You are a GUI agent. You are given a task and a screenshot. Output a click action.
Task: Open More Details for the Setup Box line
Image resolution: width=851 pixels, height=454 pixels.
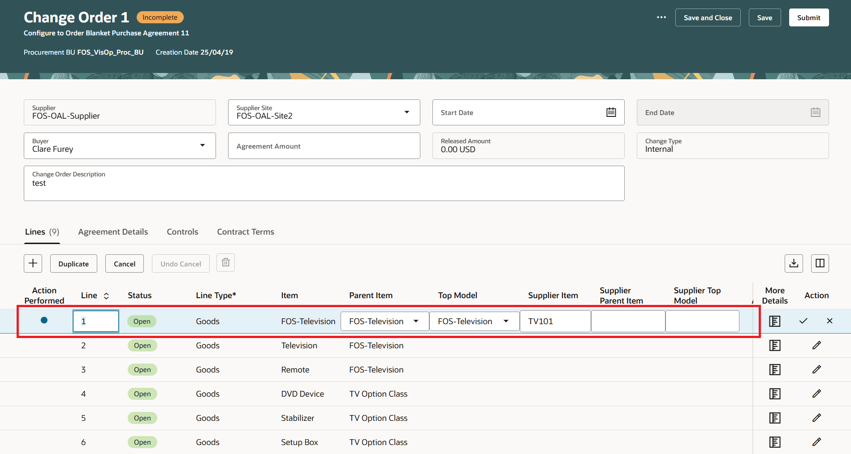point(774,442)
